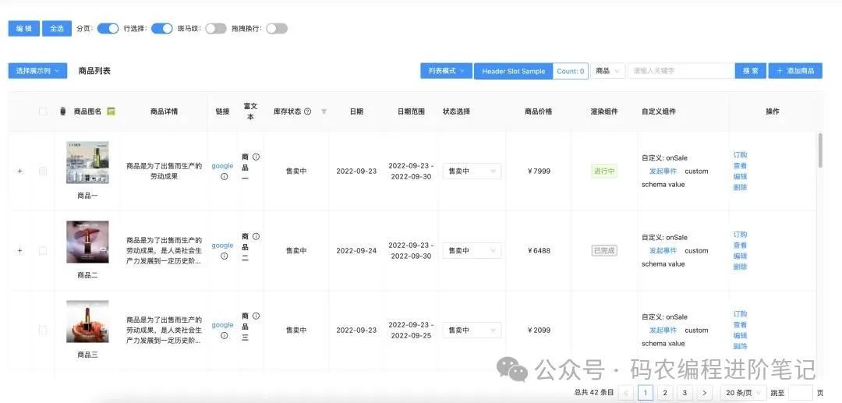The height and width of the screenshot is (403, 842).
Task: Open 售卖中 status select in ¥7999 row
Action: pos(472,171)
